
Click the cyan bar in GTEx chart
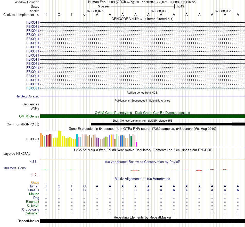[77, 140]
